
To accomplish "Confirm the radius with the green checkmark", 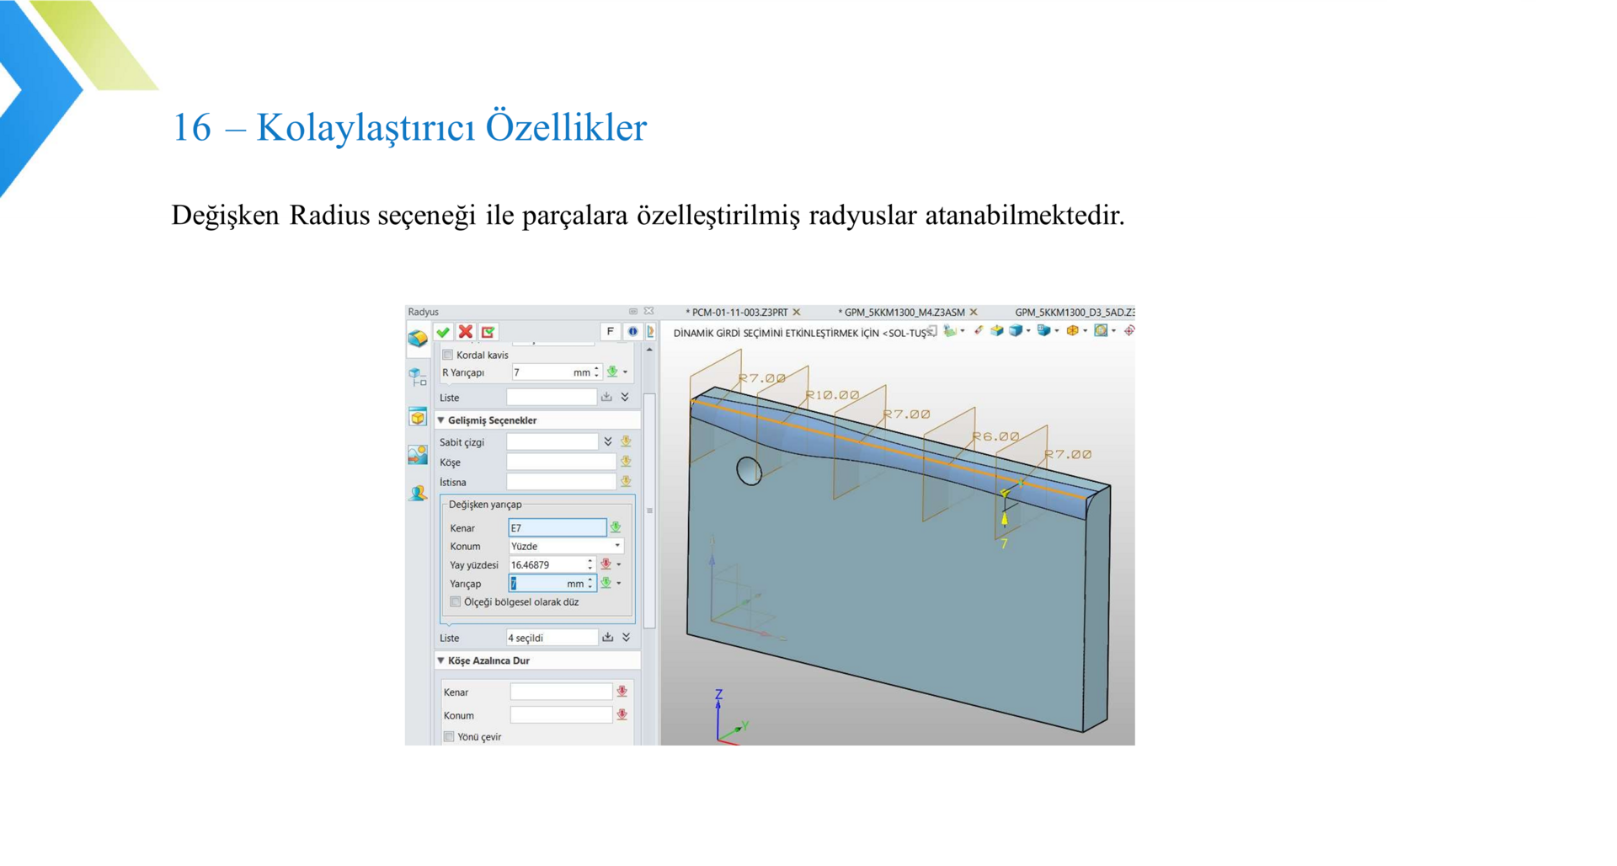I will 443,332.
